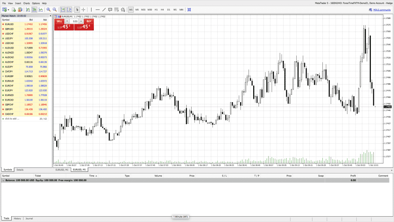
Task: Open the new chart dropdown arrow
Action: 9,9
